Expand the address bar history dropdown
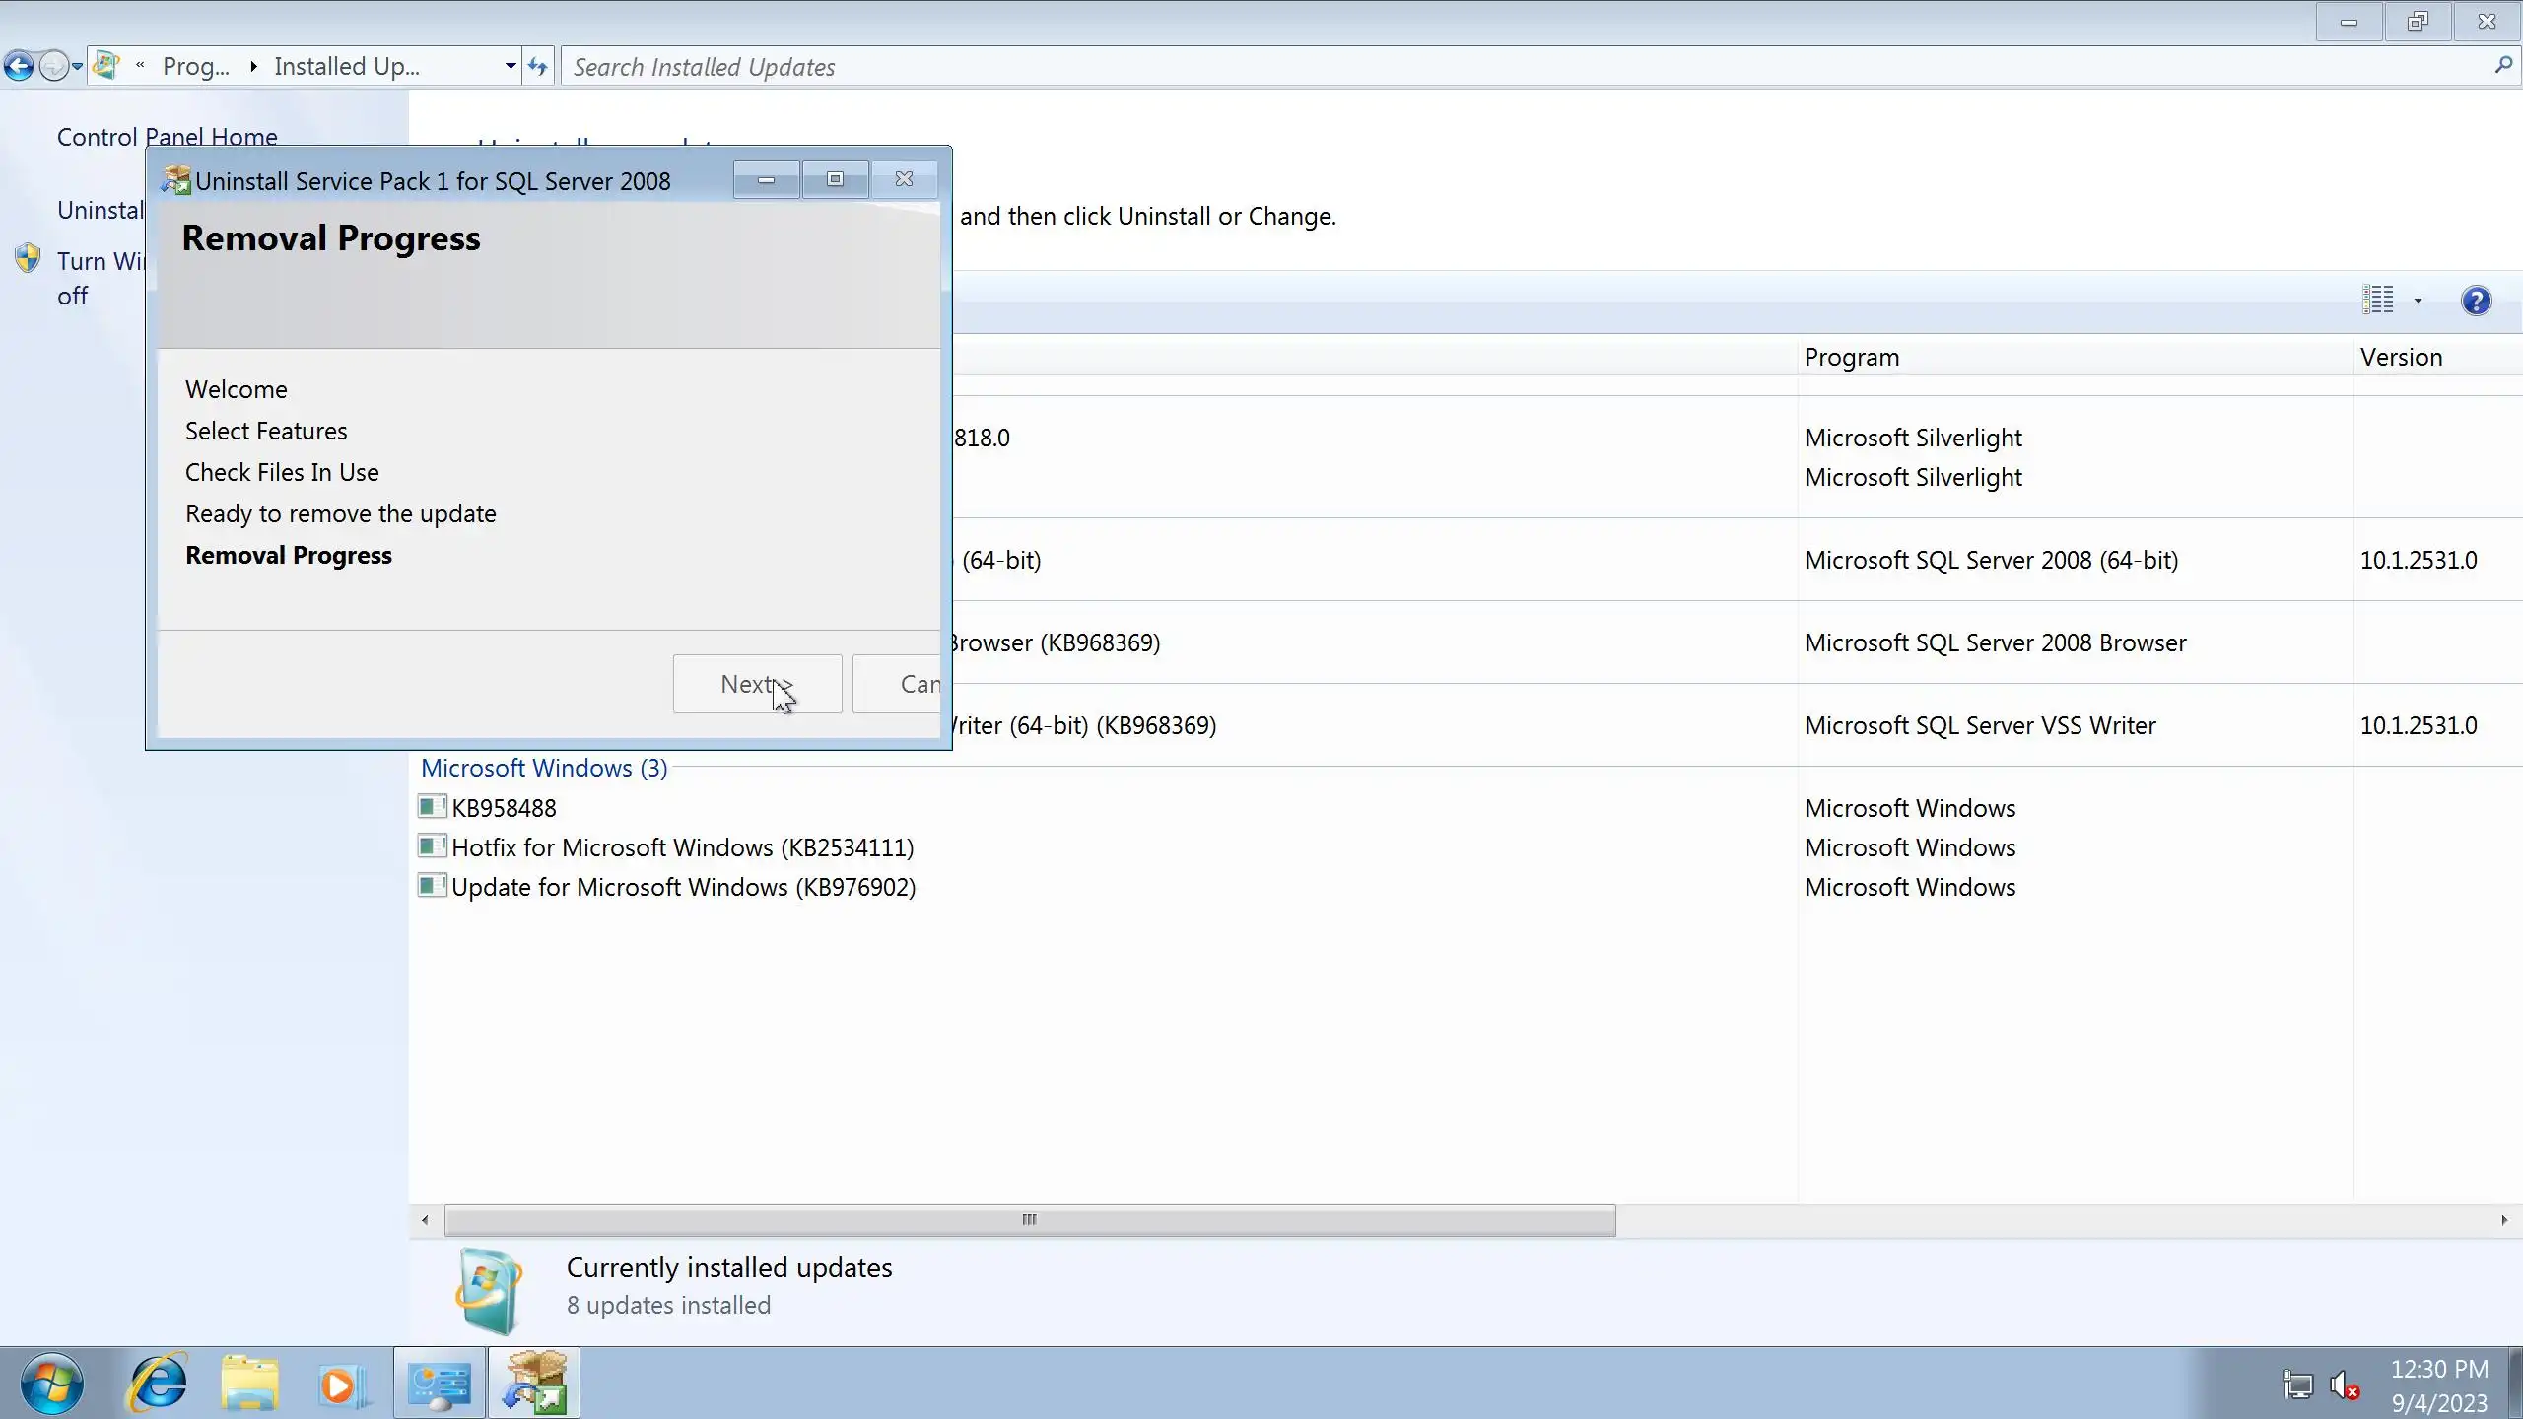The width and height of the screenshot is (2523, 1419). click(x=510, y=67)
